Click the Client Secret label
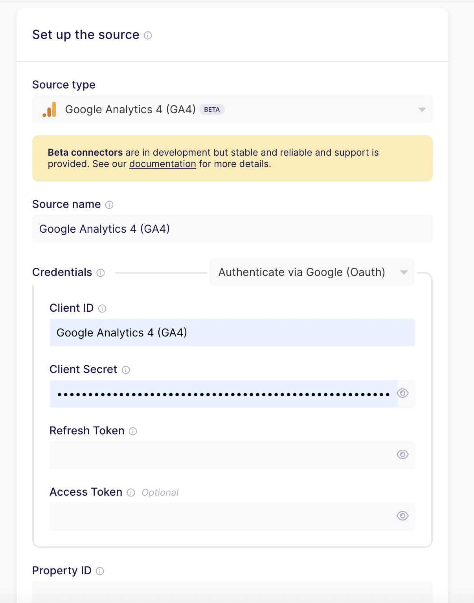 click(x=83, y=370)
